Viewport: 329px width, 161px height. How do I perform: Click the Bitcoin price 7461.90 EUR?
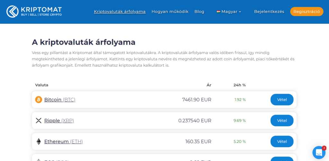point(197,99)
